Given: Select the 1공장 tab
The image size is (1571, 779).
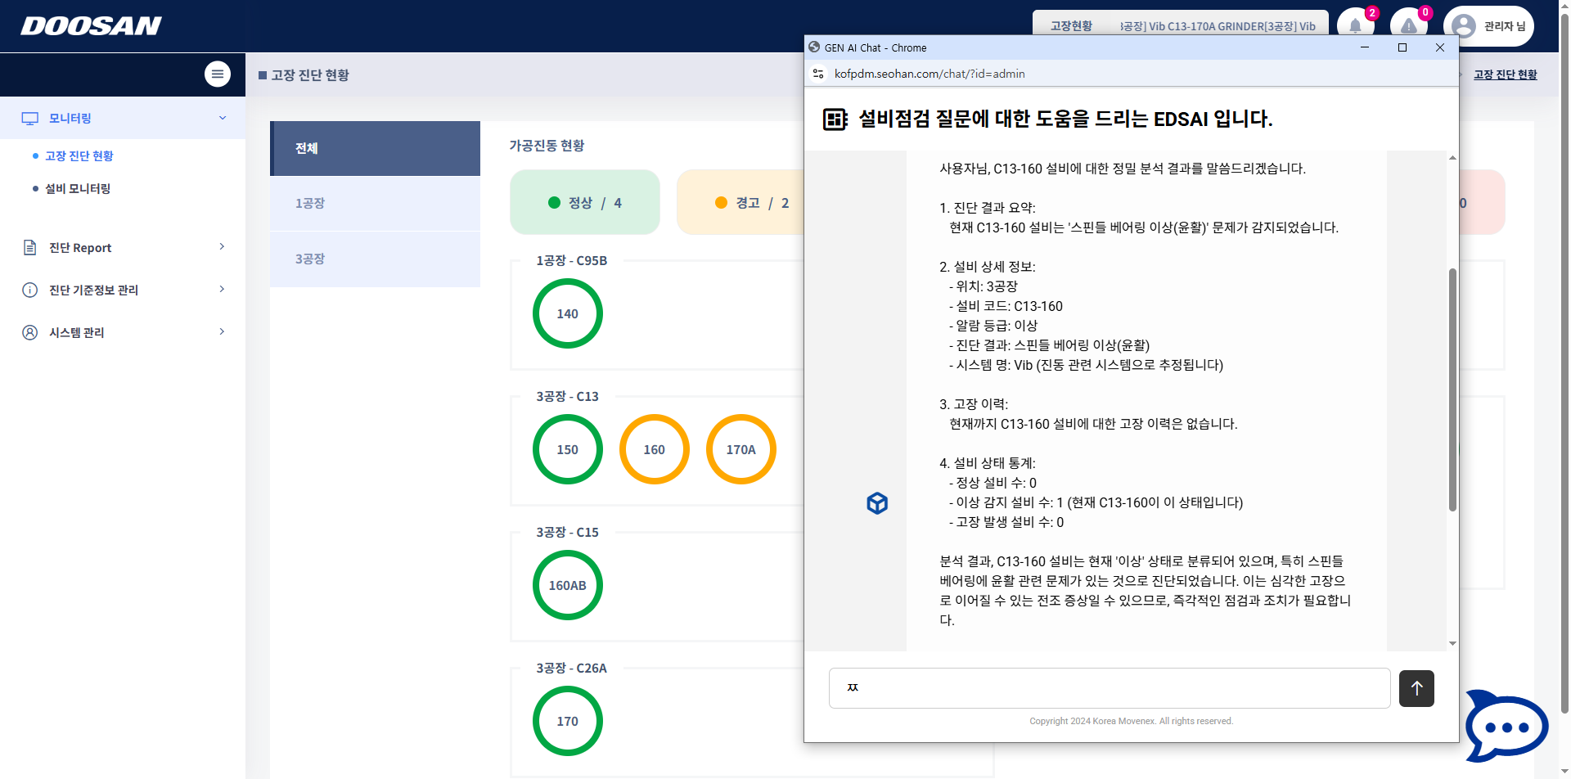Looking at the screenshot, I should click(x=375, y=203).
